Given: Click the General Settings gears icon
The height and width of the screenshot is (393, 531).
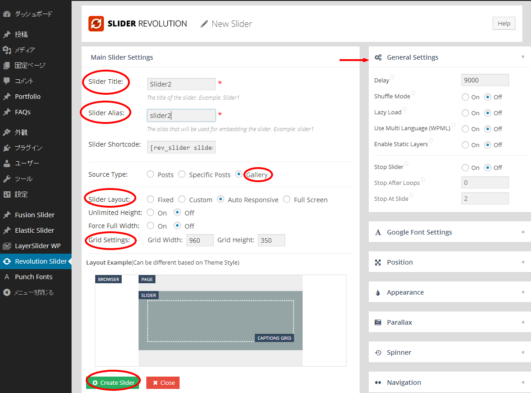Looking at the screenshot, I should [x=378, y=57].
